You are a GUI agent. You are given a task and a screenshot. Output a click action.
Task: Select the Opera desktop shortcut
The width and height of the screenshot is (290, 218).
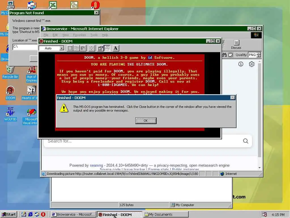click(x=95, y=5)
